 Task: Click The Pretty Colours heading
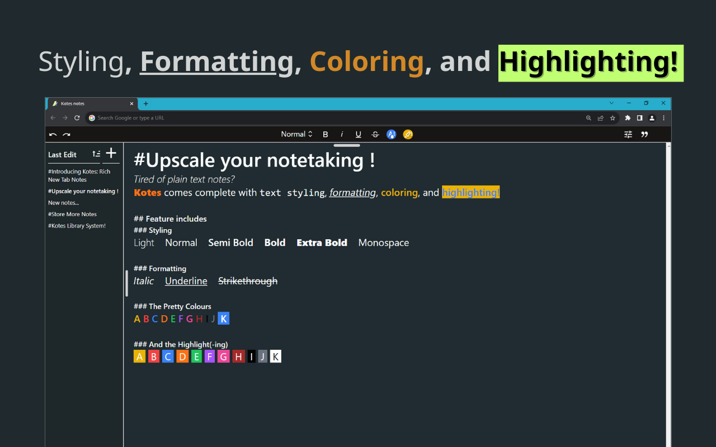[172, 306]
